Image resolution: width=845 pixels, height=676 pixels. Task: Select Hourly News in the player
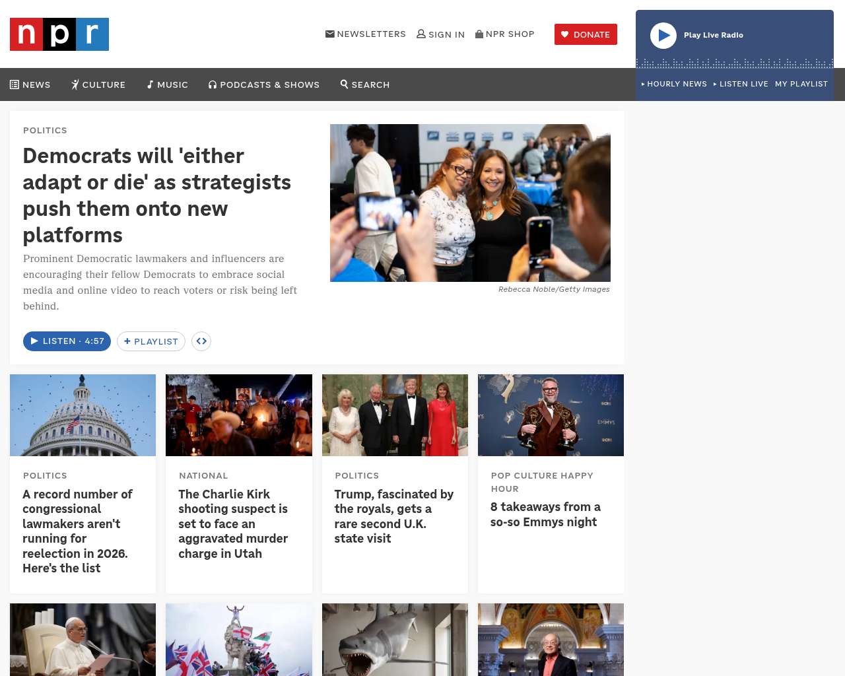point(674,84)
